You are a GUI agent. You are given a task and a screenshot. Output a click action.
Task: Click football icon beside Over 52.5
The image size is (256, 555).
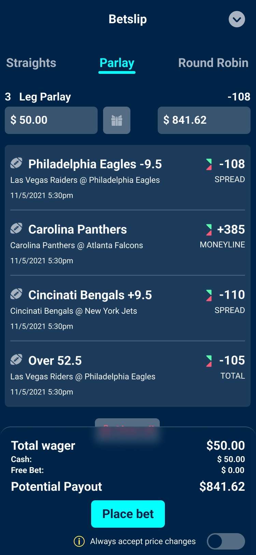click(x=16, y=360)
